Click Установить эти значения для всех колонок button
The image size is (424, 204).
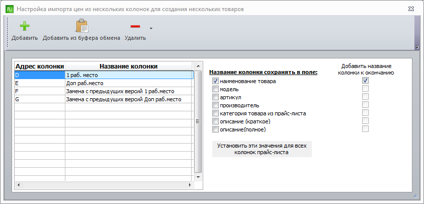pos(262,149)
